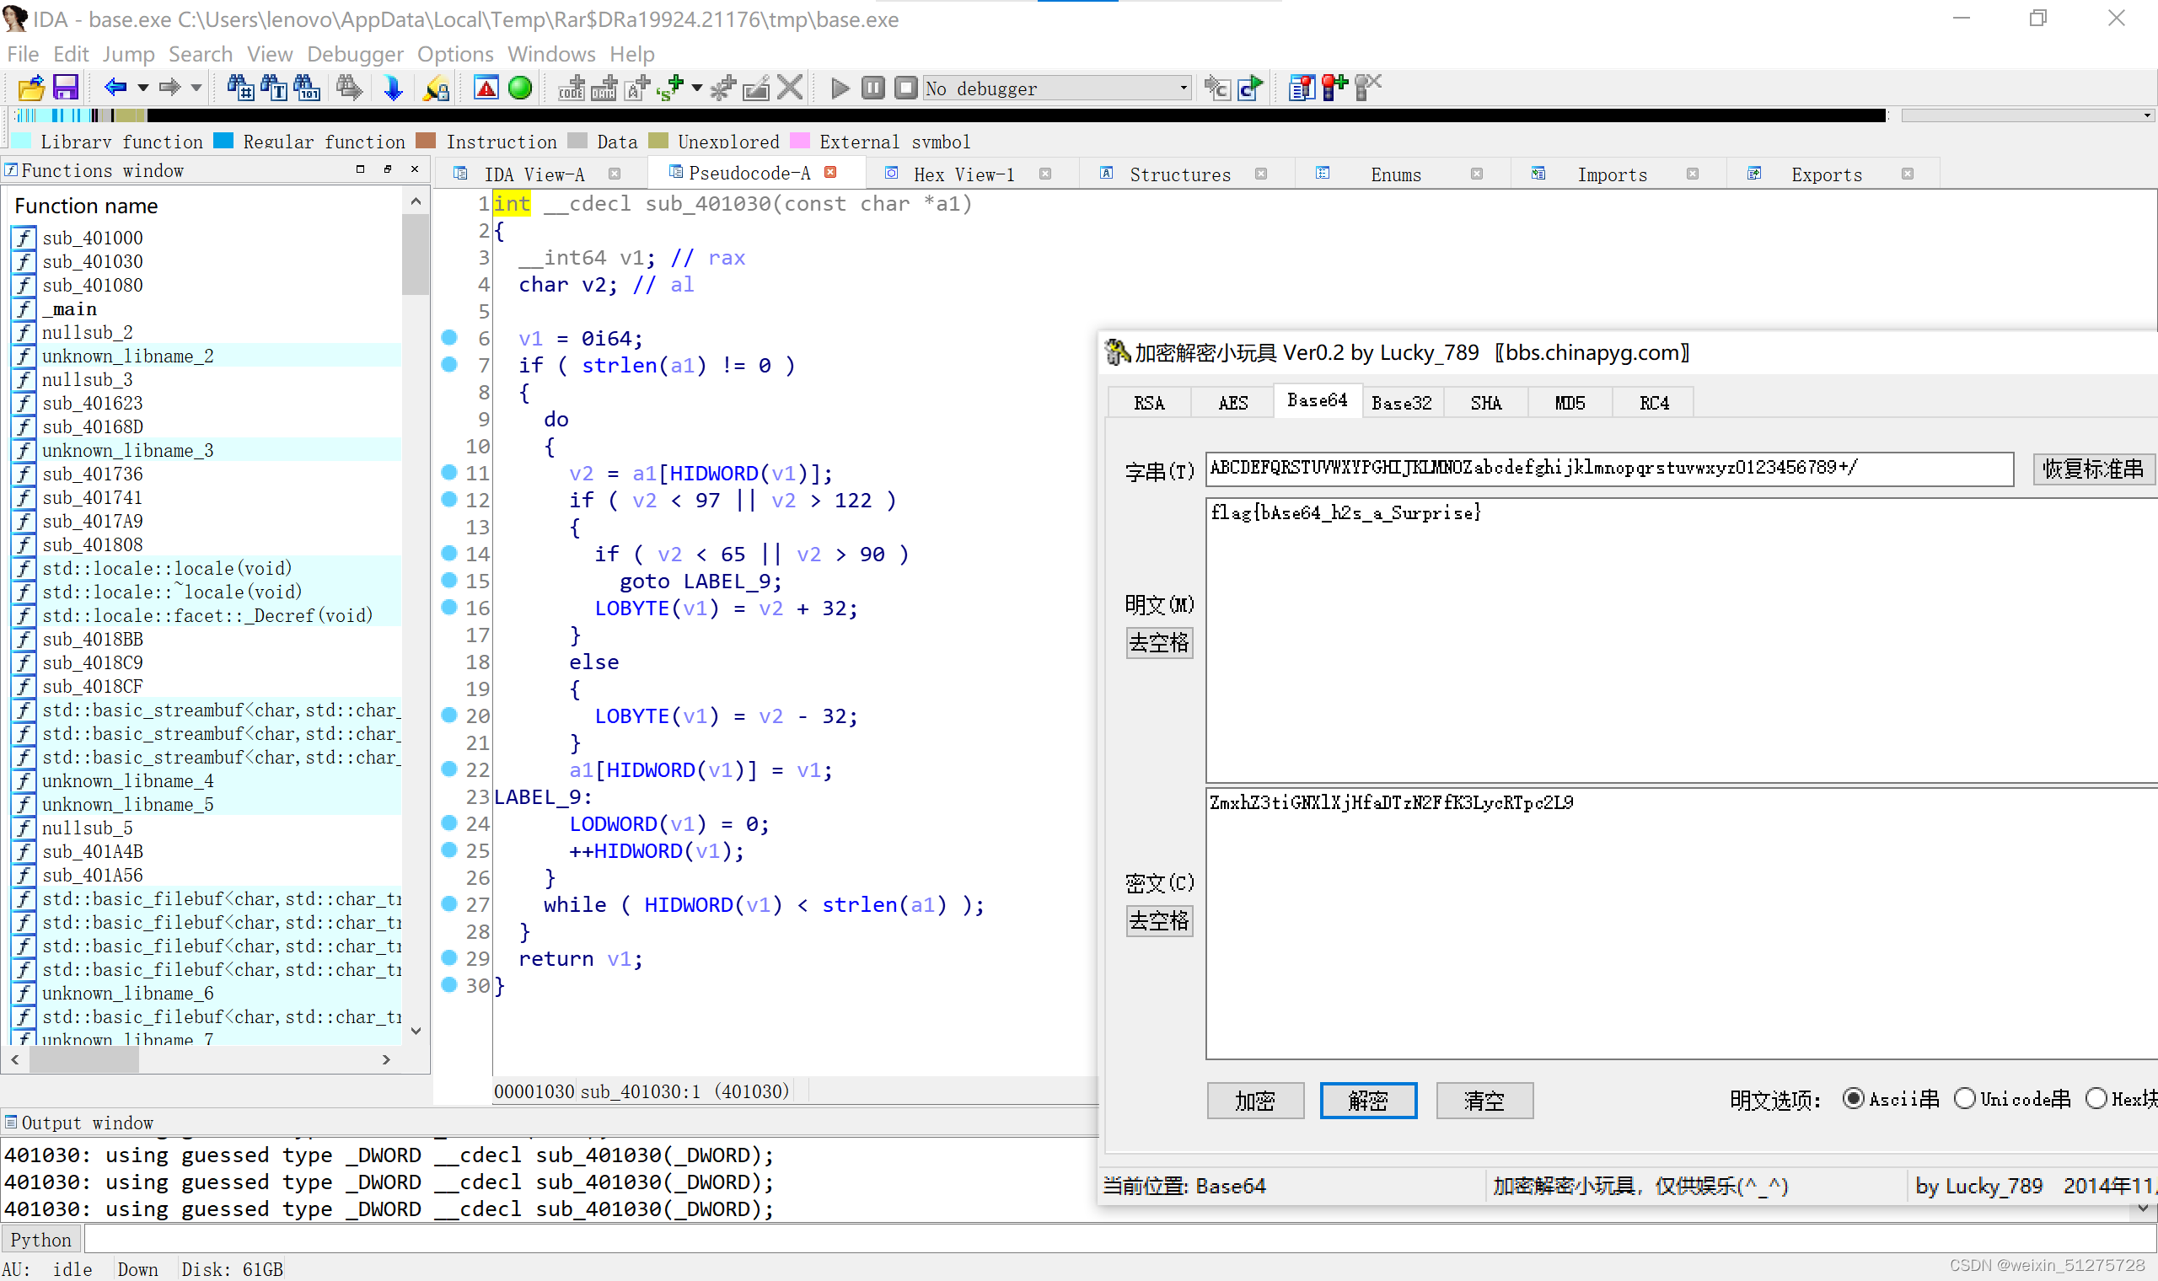Toggle breakpoint dot on line 29
This screenshot has height=1281, width=2158.
(x=448, y=957)
